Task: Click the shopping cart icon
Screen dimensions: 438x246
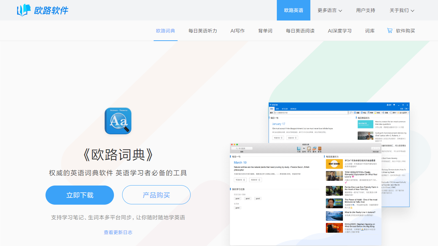Action: (x=390, y=30)
